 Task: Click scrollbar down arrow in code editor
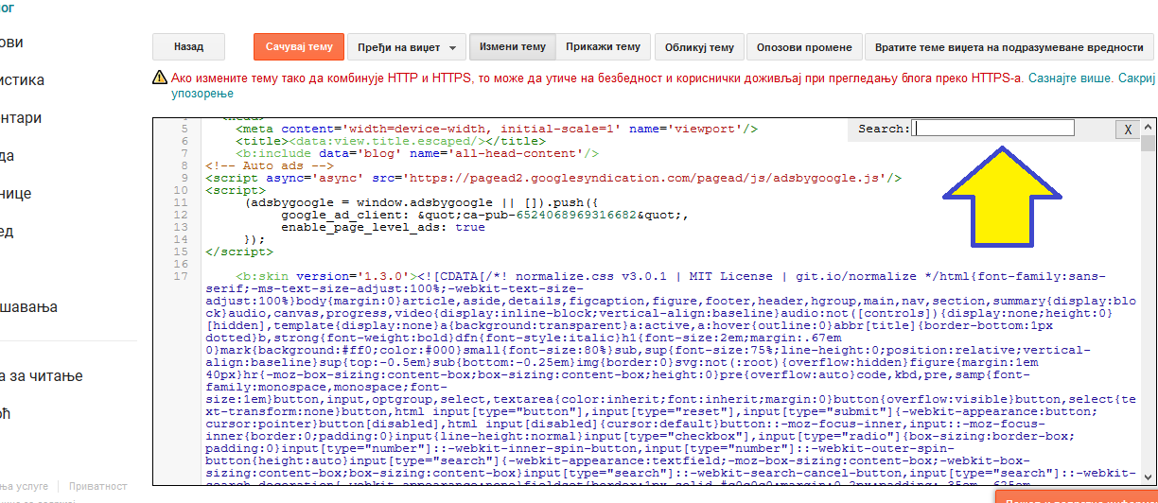1148,477
